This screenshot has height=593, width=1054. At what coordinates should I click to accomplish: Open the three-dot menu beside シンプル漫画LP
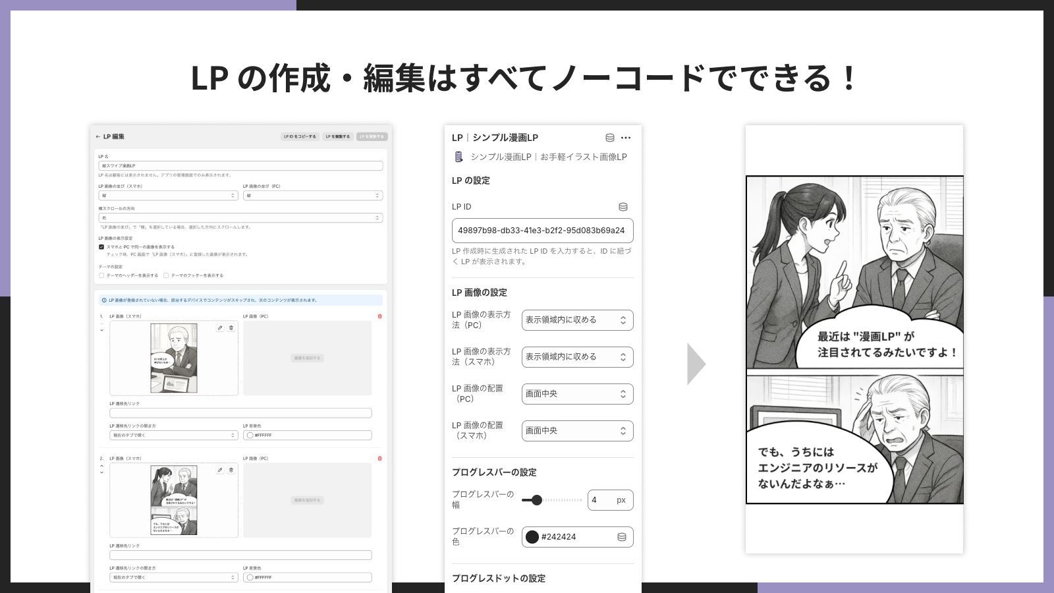coord(626,138)
